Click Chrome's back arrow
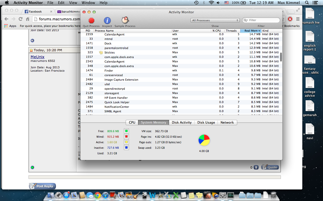 coord(7,19)
